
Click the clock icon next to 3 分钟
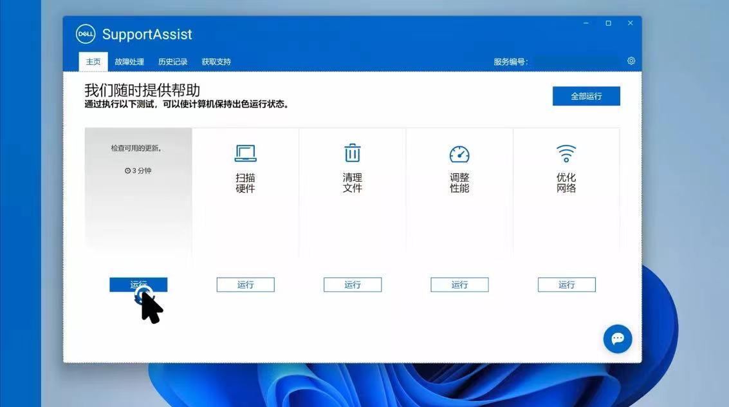click(x=129, y=171)
